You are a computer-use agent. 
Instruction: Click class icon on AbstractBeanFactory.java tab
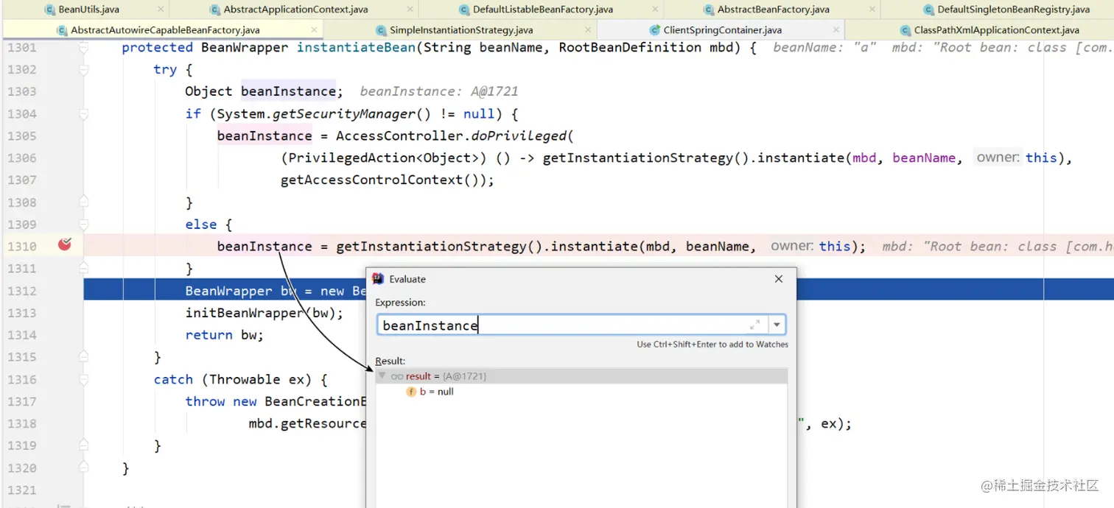click(x=709, y=10)
